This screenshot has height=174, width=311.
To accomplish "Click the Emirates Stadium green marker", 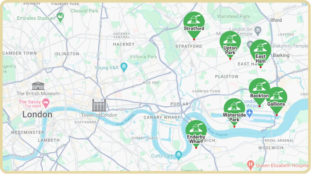I will [60, 18].
